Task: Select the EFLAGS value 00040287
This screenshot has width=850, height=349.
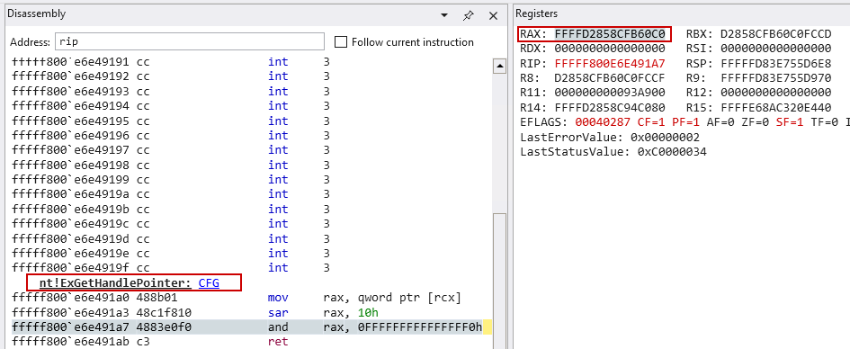Action: 603,122
